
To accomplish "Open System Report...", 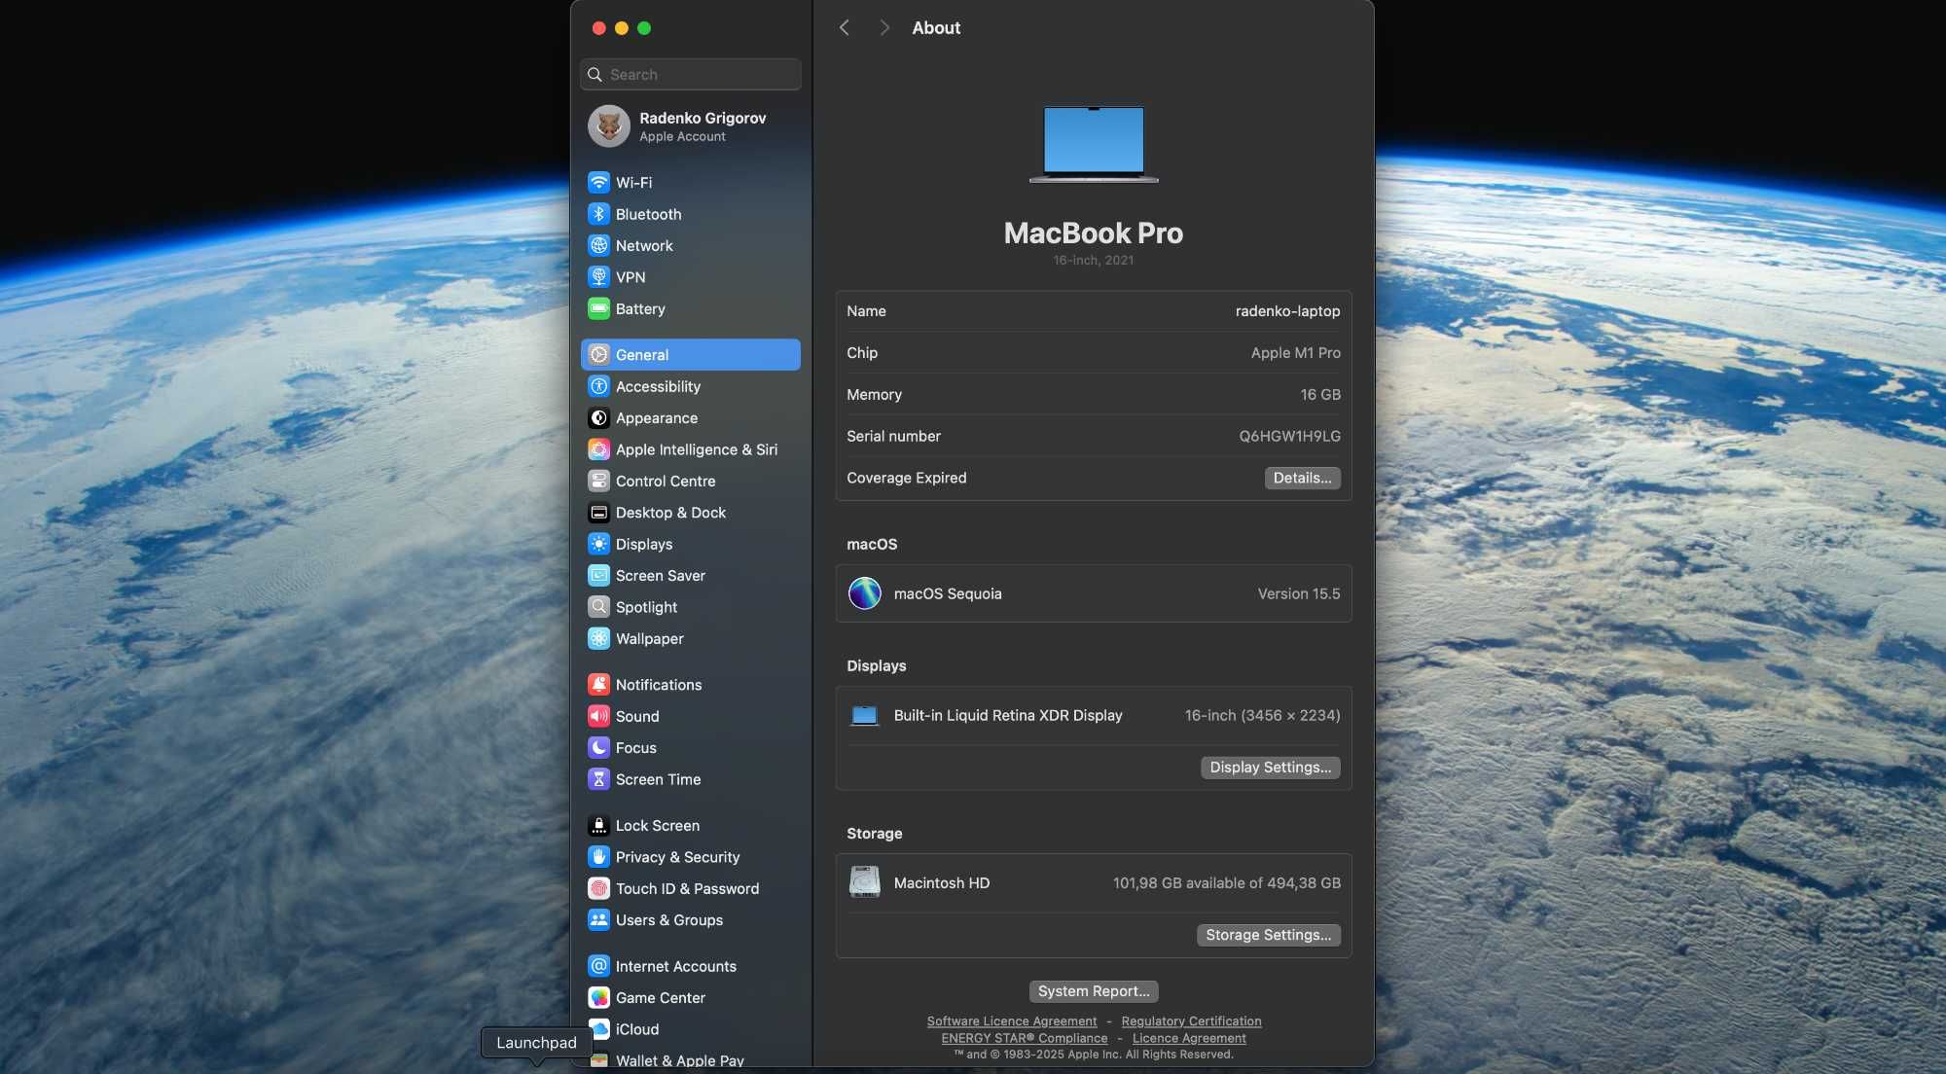I will [1094, 991].
